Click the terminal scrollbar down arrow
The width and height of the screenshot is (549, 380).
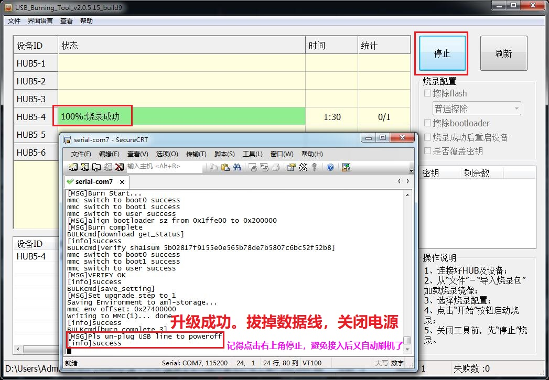[x=407, y=349]
